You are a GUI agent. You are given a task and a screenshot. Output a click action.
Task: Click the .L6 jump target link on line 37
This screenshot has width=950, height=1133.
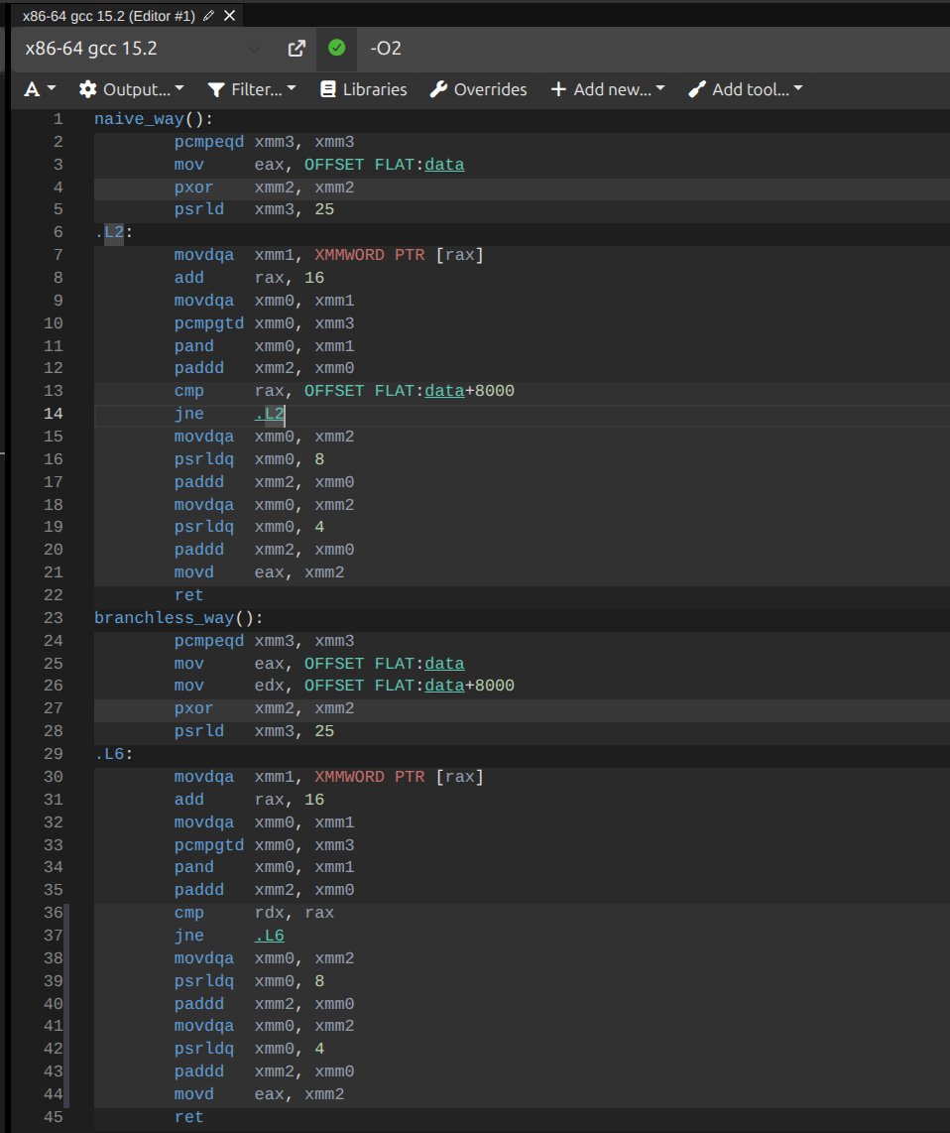(270, 936)
